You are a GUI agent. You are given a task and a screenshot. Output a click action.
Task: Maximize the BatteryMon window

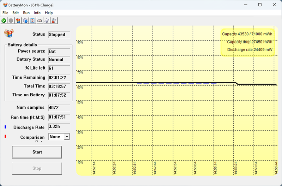point(260,5)
